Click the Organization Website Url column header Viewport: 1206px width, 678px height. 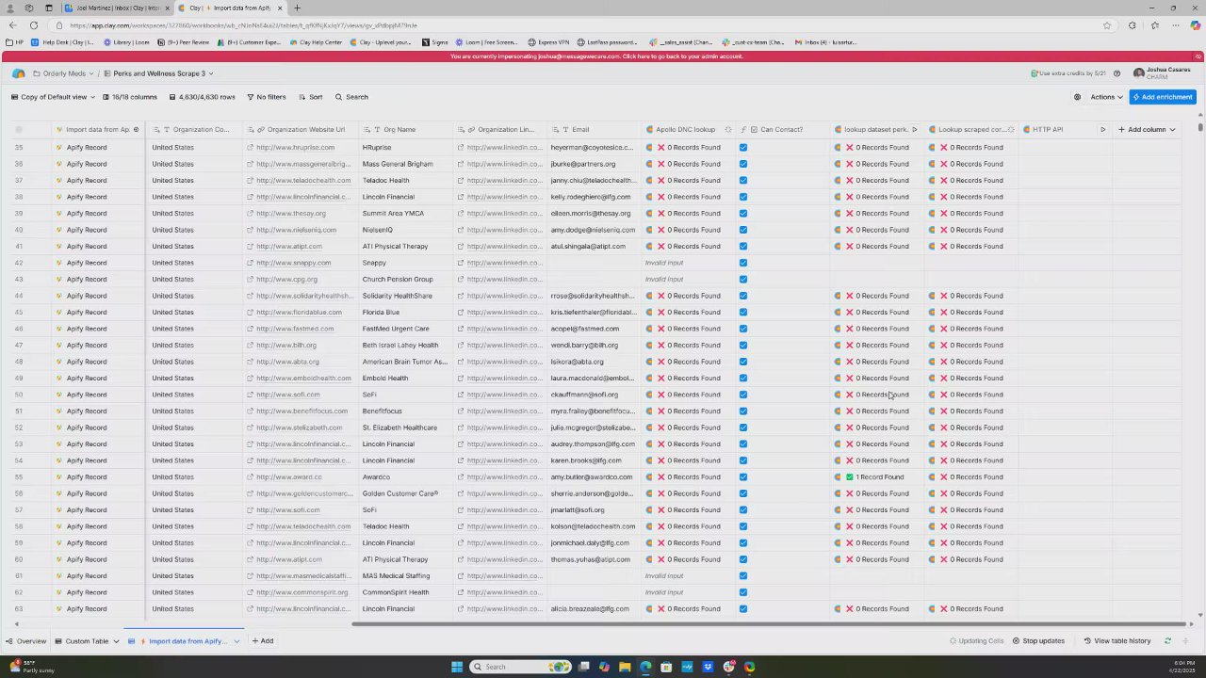tap(301, 129)
